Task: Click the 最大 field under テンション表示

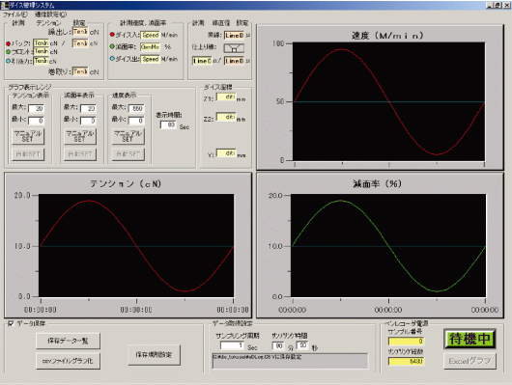Action: pos(37,109)
